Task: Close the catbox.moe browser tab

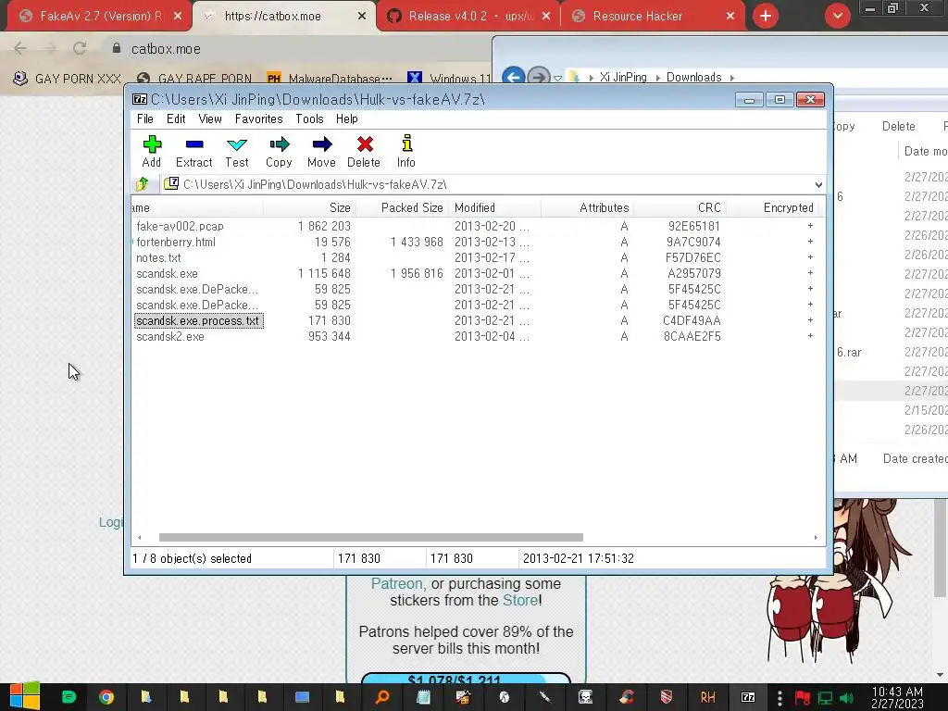Action: click(362, 16)
